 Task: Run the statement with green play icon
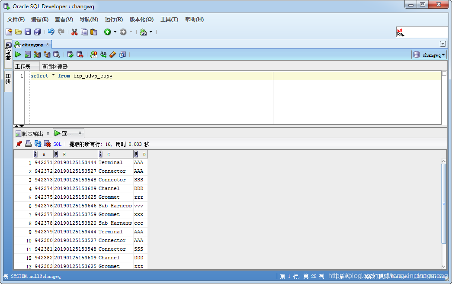pyautogui.click(x=18, y=54)
